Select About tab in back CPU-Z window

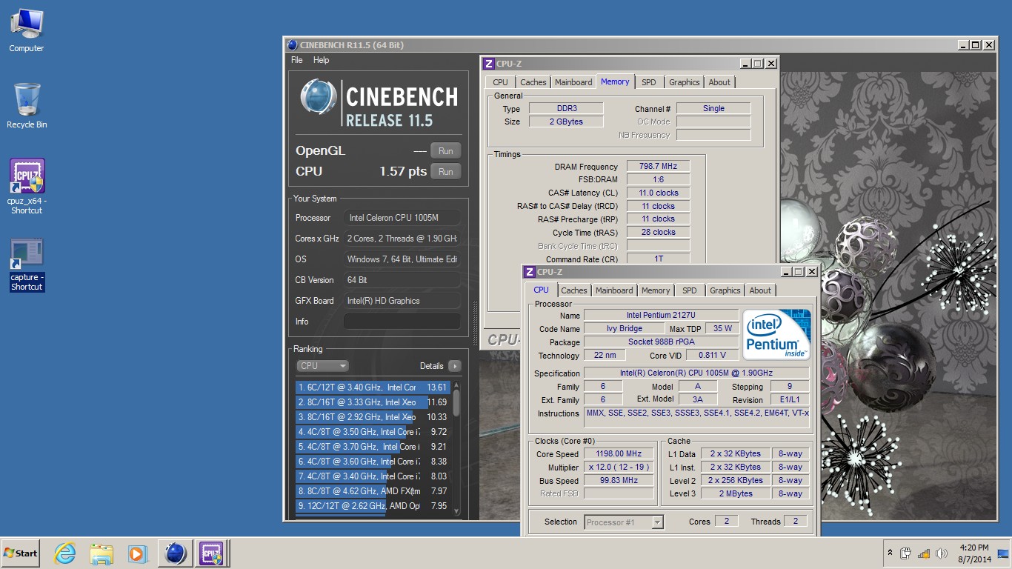pyautogui.click(x=719, y=82)
